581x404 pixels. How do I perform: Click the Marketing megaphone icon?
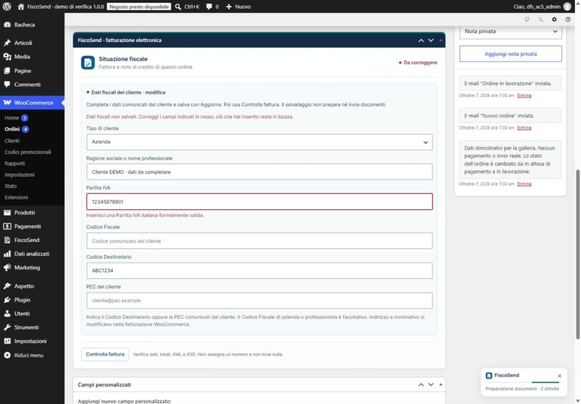coord(7,268)
